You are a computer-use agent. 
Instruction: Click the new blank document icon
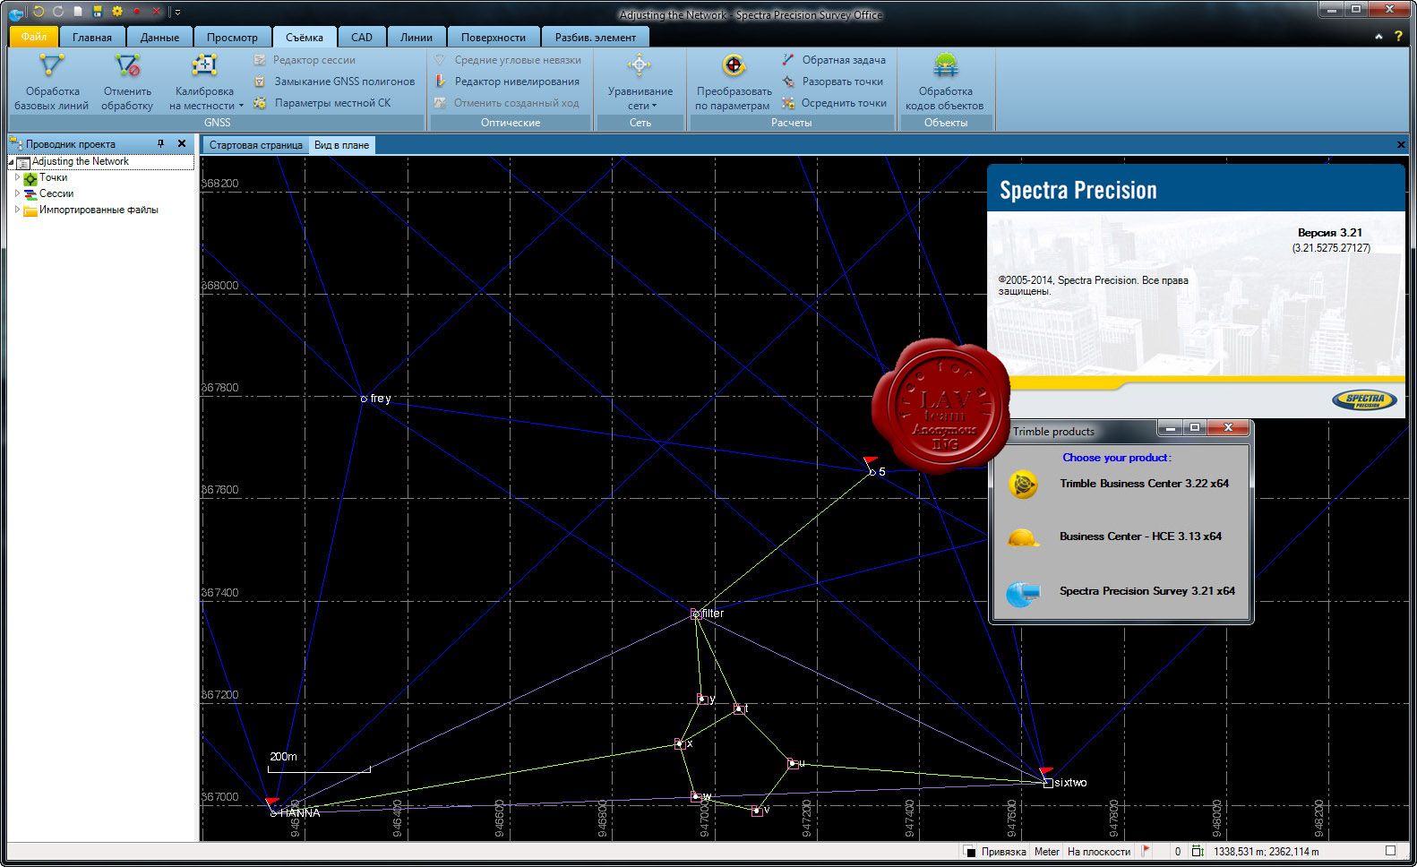pos(78,12)
